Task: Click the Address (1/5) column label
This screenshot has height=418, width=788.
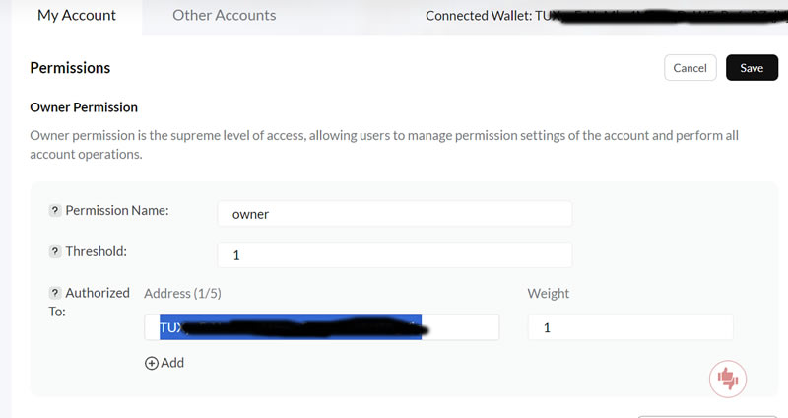Action: (x=182, y=293)
